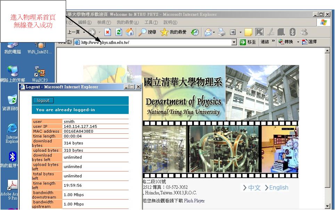Click the logout button
Screen dimensions: 335x210
pyautogui.click(x=43, y=100)
